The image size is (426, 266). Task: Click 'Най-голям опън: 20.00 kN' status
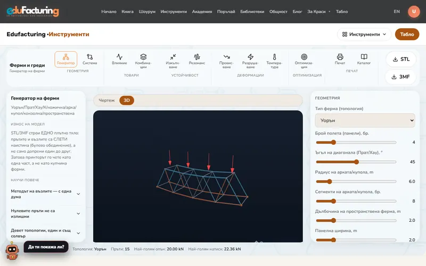159,249
